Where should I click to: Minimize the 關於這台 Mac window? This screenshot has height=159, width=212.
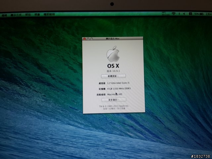point(88,39)
